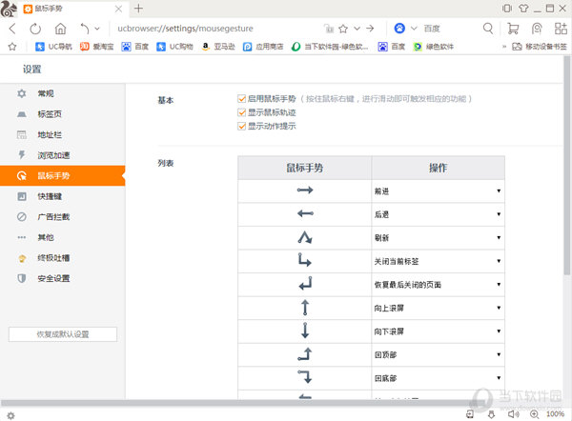Open address bar dropdown chevron

click(357, 29)
